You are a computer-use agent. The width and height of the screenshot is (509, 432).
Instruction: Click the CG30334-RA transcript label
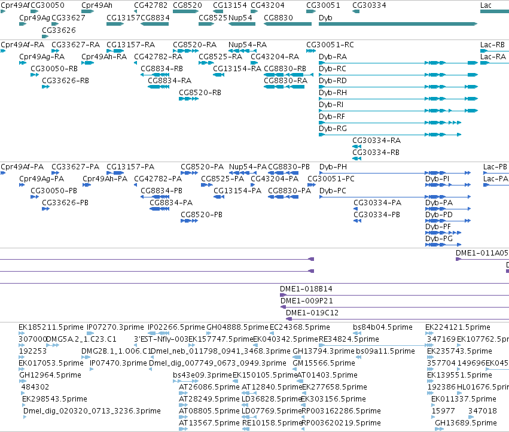[x=377, y=141]
